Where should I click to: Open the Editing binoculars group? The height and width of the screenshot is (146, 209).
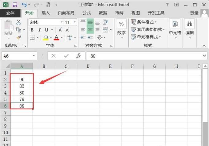pyautogui.click(x=189, y=29)
